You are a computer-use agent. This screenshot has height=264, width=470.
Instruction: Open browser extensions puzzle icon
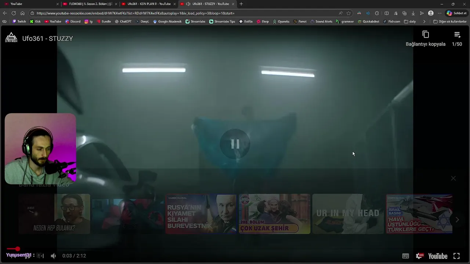[377, 13]
